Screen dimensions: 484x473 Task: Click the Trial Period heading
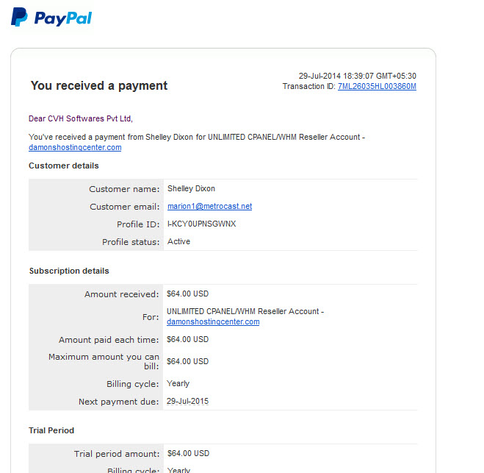point(51,430)
